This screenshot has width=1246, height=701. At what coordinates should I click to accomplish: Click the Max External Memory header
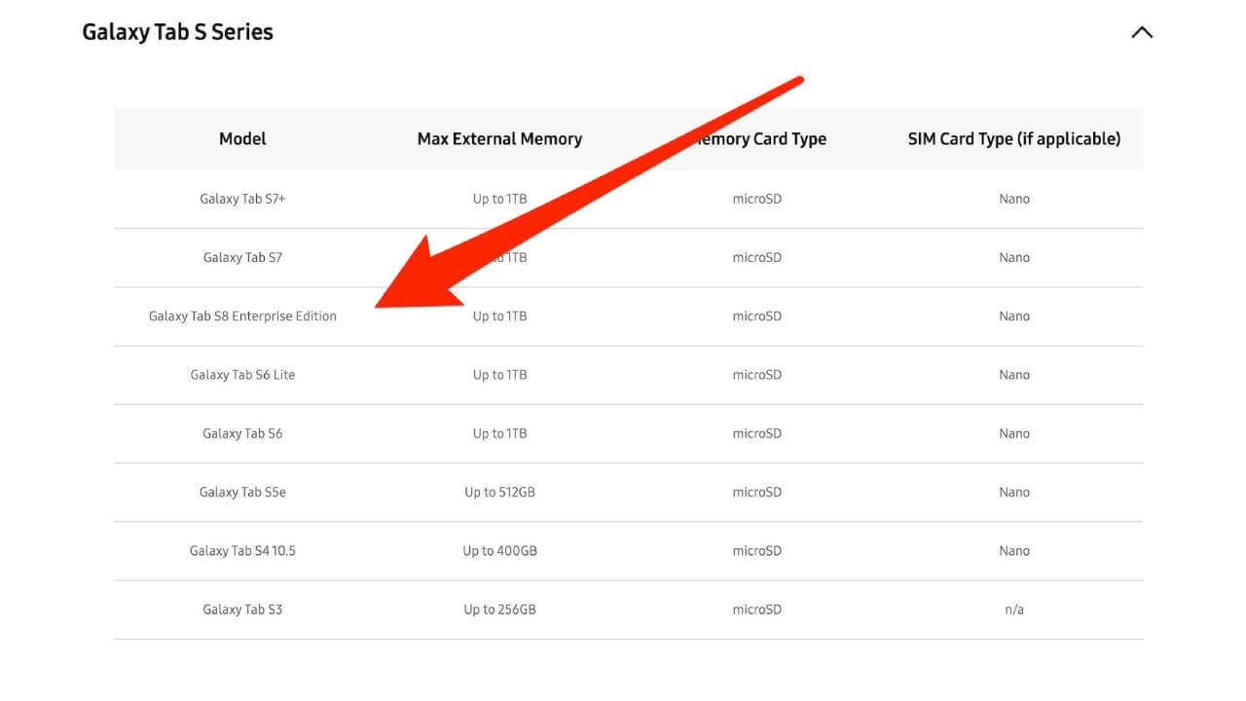coord(499,139)
